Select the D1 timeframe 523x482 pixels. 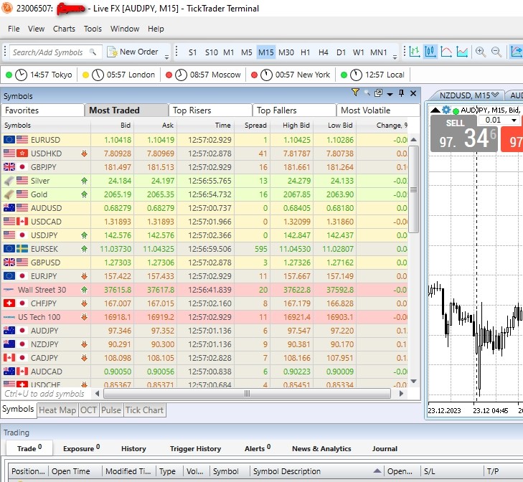pos(341,52)
